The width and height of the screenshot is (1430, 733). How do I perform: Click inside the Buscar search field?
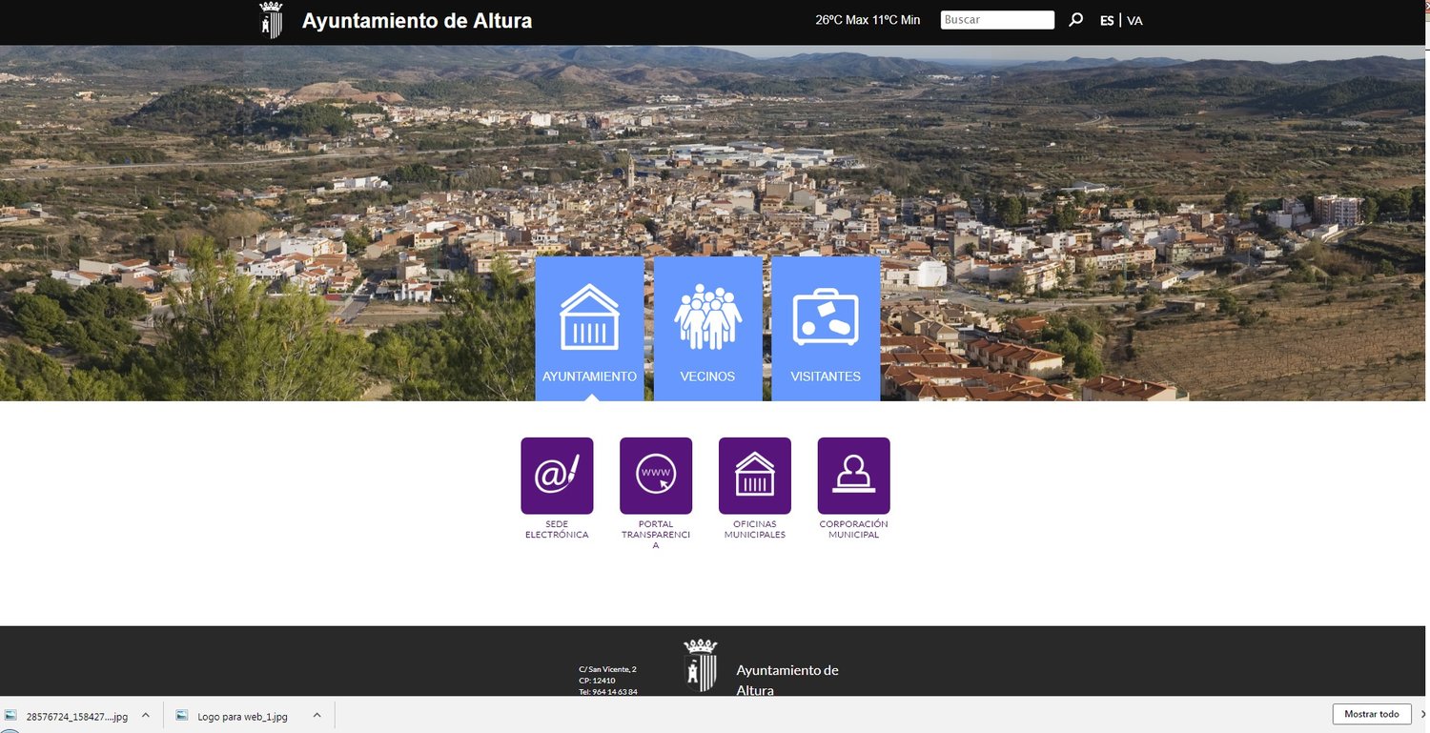pyautogui.click(x=996, y=19)
